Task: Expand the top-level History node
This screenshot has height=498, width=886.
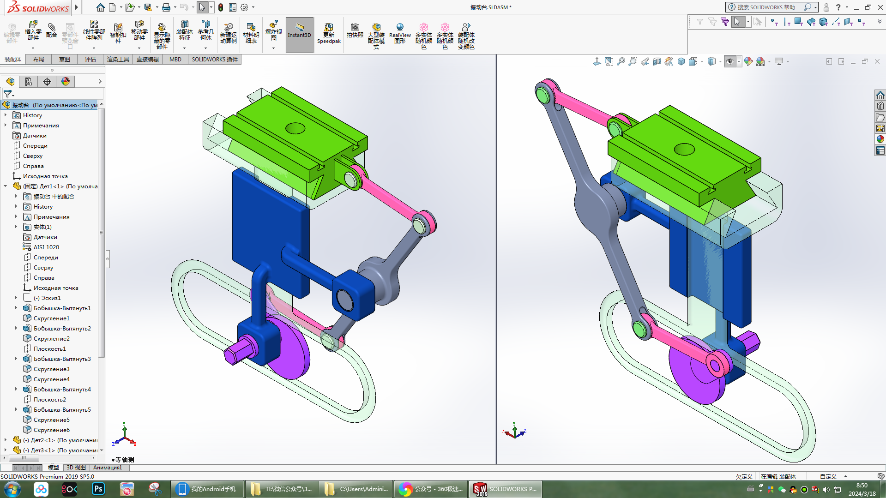Action: [x=6, y=115]
